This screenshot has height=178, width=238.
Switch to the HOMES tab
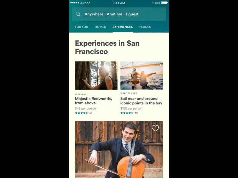tap(100, 27)
